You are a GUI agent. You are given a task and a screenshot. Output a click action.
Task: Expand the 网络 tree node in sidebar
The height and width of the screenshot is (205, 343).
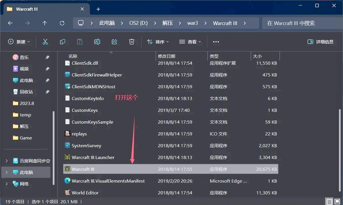6,184
